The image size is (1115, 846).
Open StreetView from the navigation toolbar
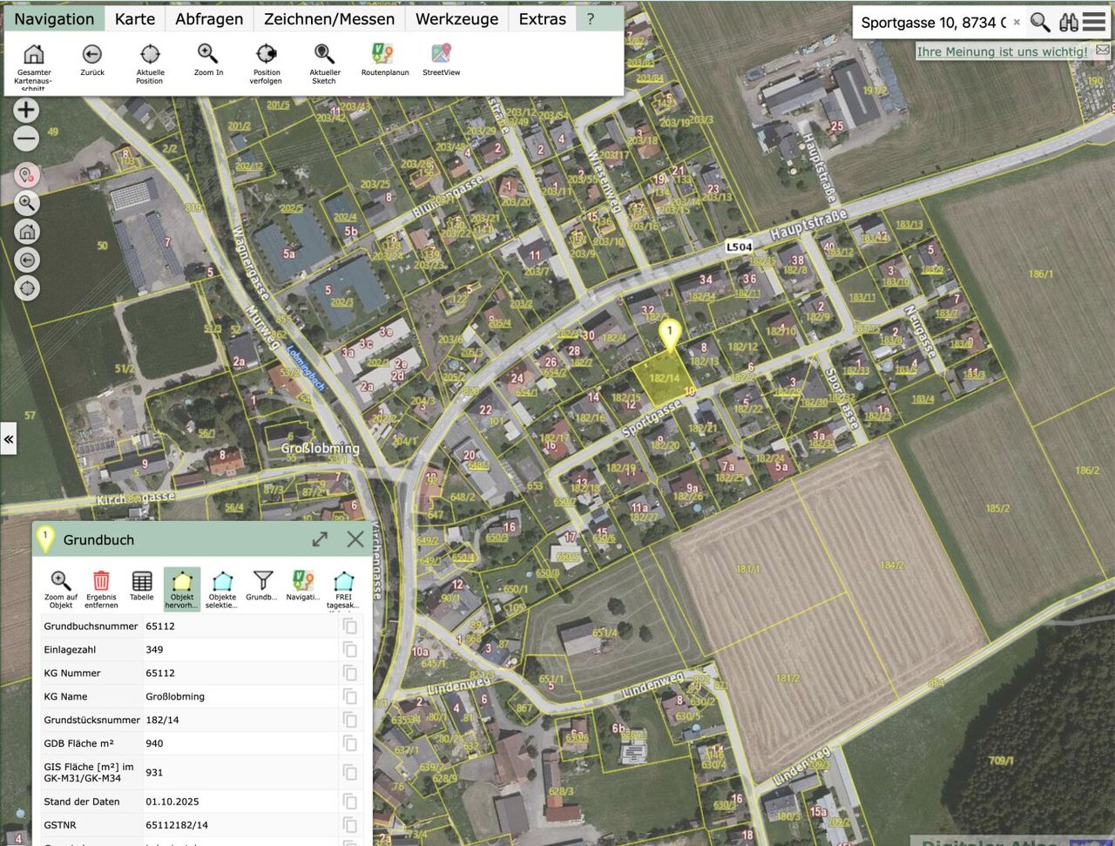click(x=441, y=55)
